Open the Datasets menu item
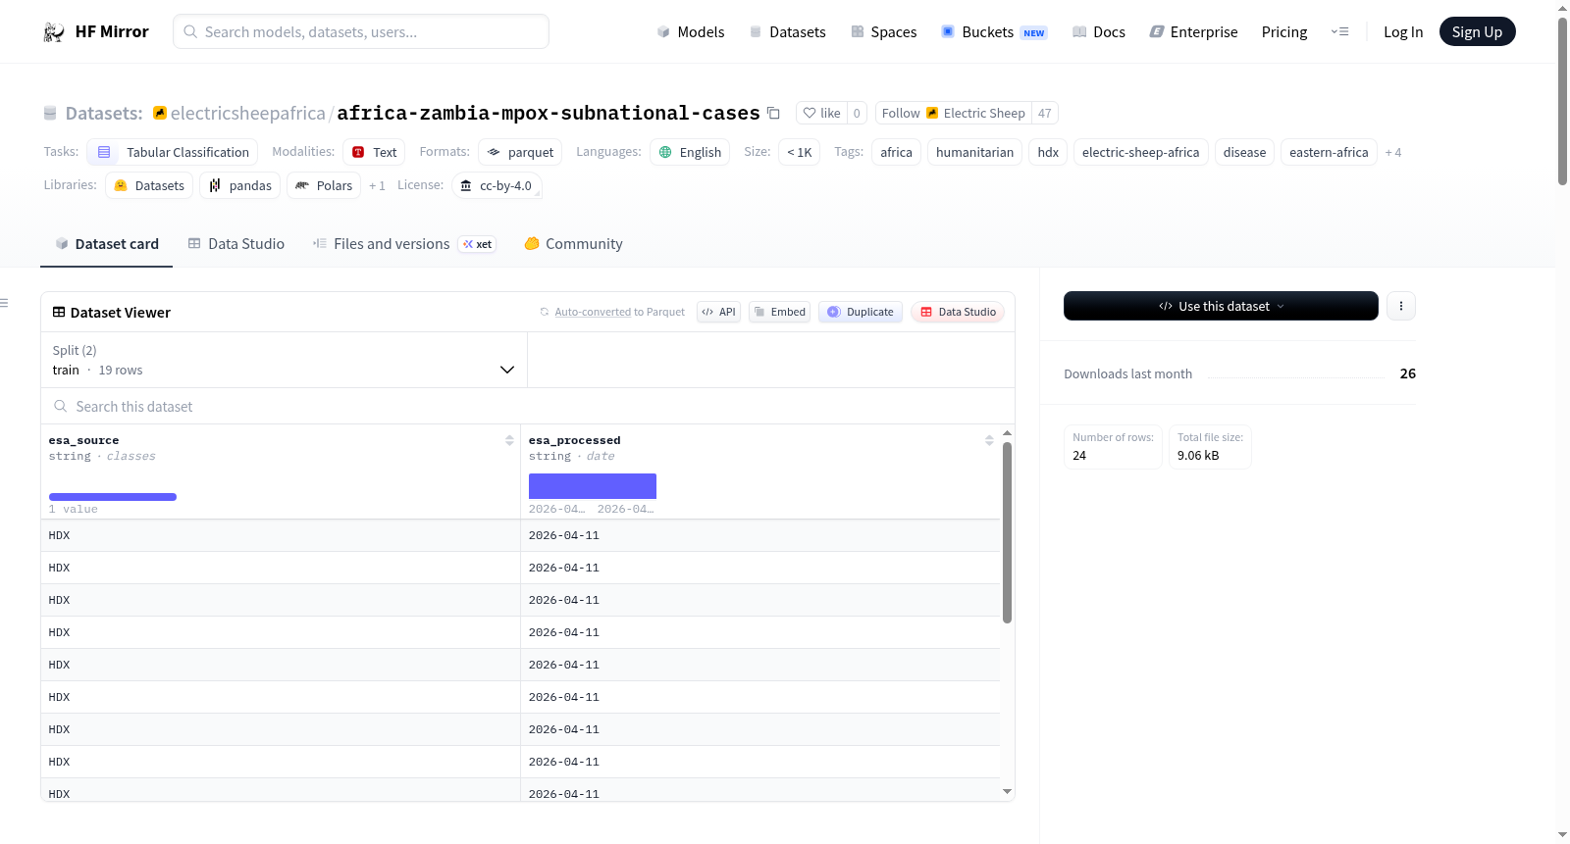 point(787,32)
